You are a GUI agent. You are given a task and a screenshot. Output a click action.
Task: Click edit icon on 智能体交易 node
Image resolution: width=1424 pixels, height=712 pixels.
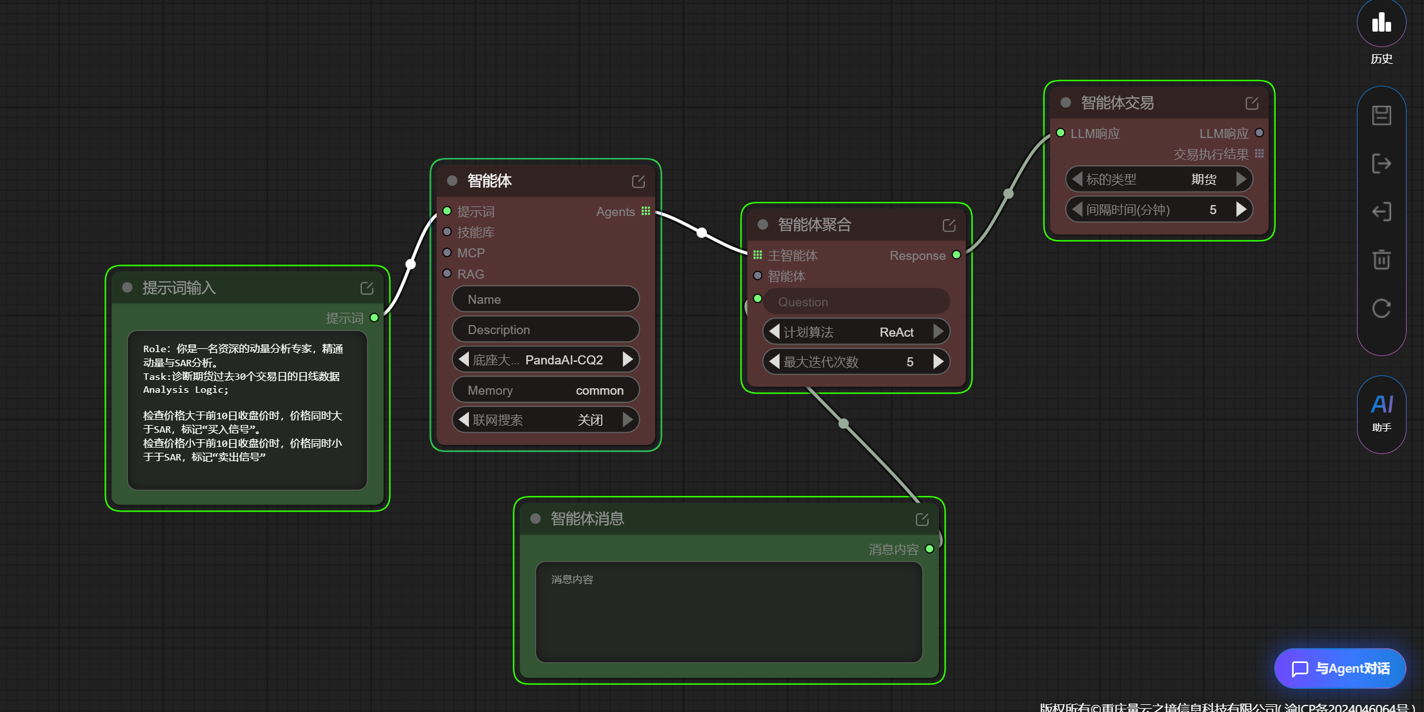point(1252,103)
